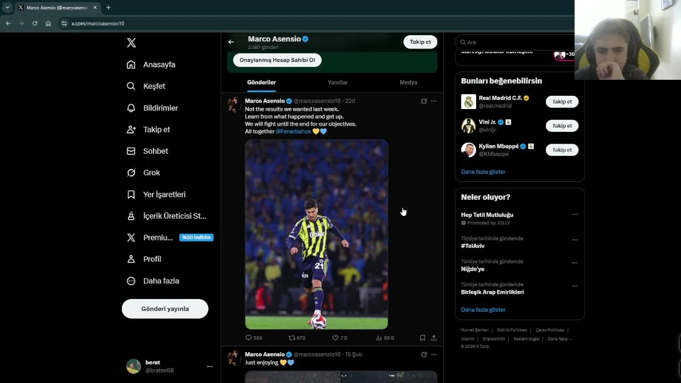
Task: Go back with profile header arrow
Action: point(231,41)
